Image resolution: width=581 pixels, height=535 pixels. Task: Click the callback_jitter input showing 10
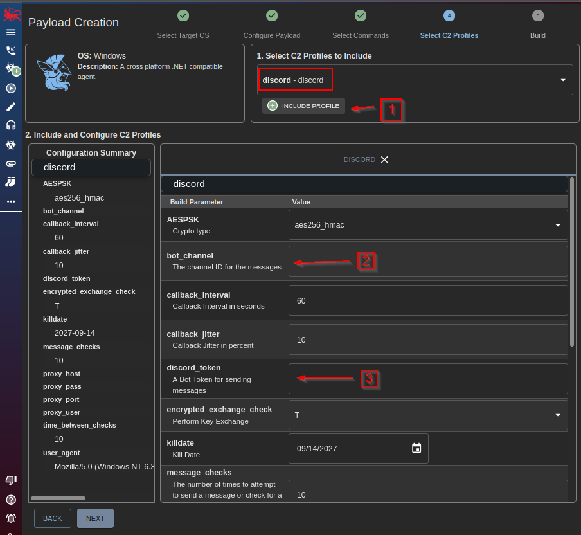[428, 340]
